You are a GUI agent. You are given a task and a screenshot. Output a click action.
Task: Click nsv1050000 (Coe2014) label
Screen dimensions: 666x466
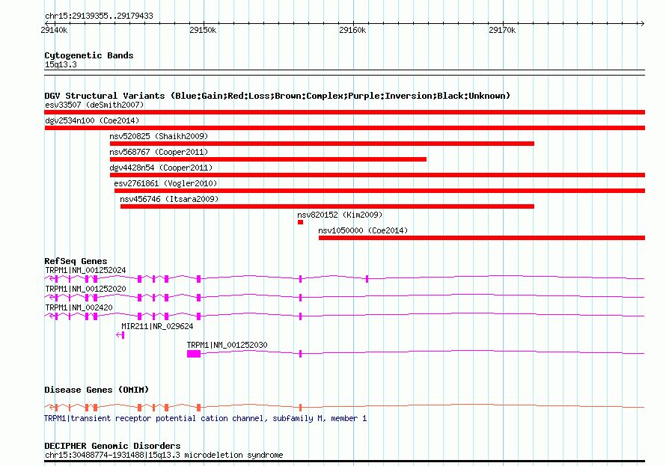coord(363,230)
